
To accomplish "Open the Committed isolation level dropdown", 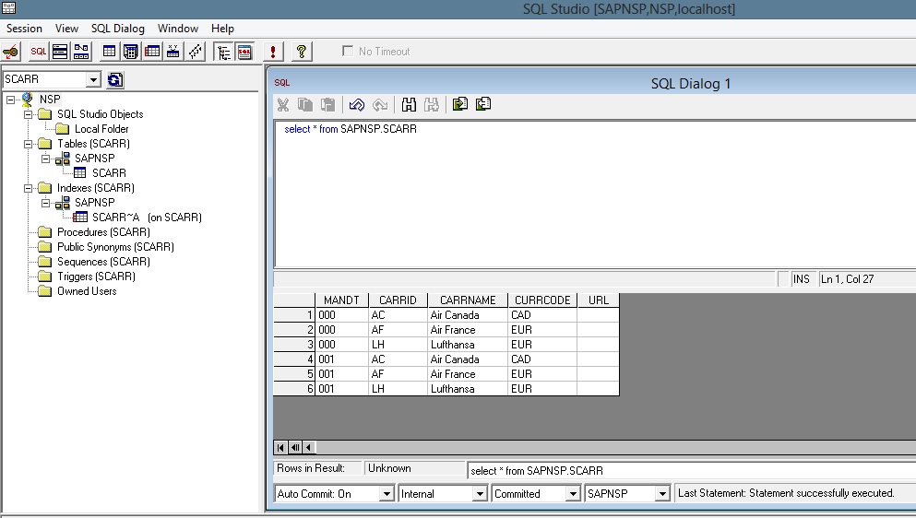I will tap(571, 494).
